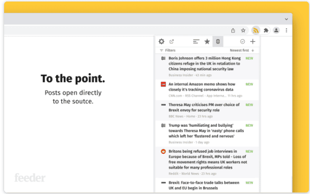Mark all posts as read checkmark icon

click(x=242, y=41)
